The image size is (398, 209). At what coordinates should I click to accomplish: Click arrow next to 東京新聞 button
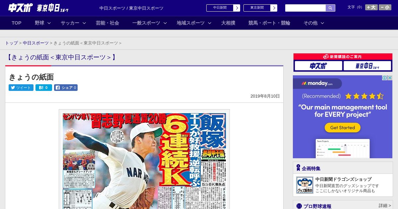tap(274, 8)
